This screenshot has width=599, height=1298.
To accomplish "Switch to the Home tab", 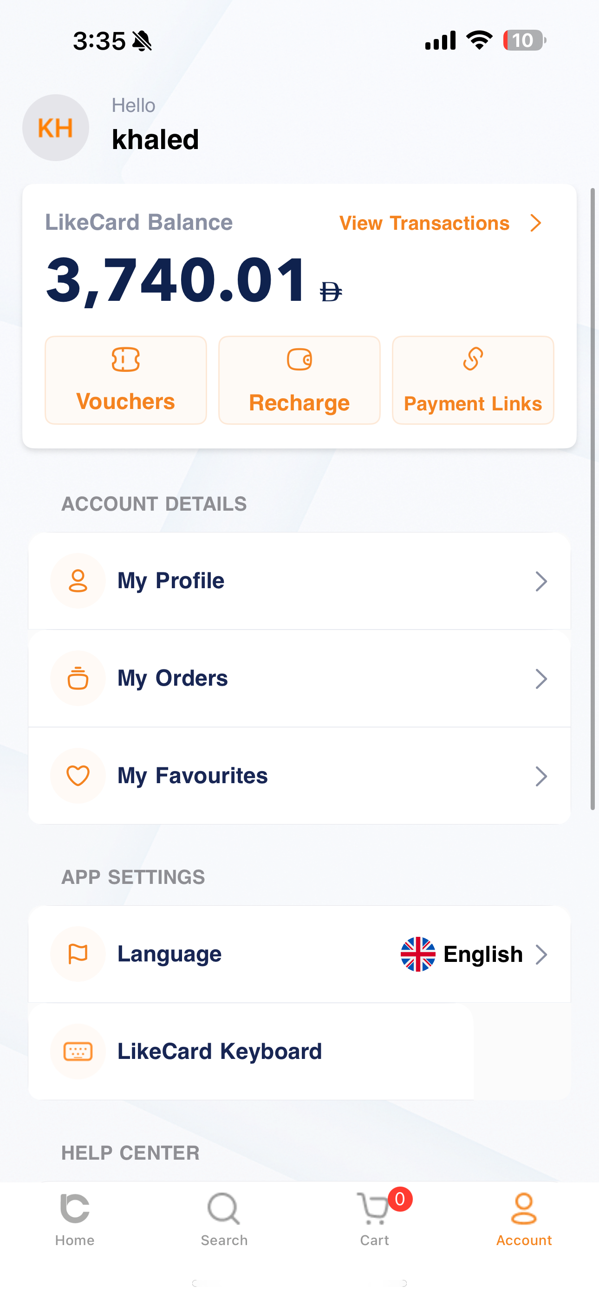I will coord(75,1219).
